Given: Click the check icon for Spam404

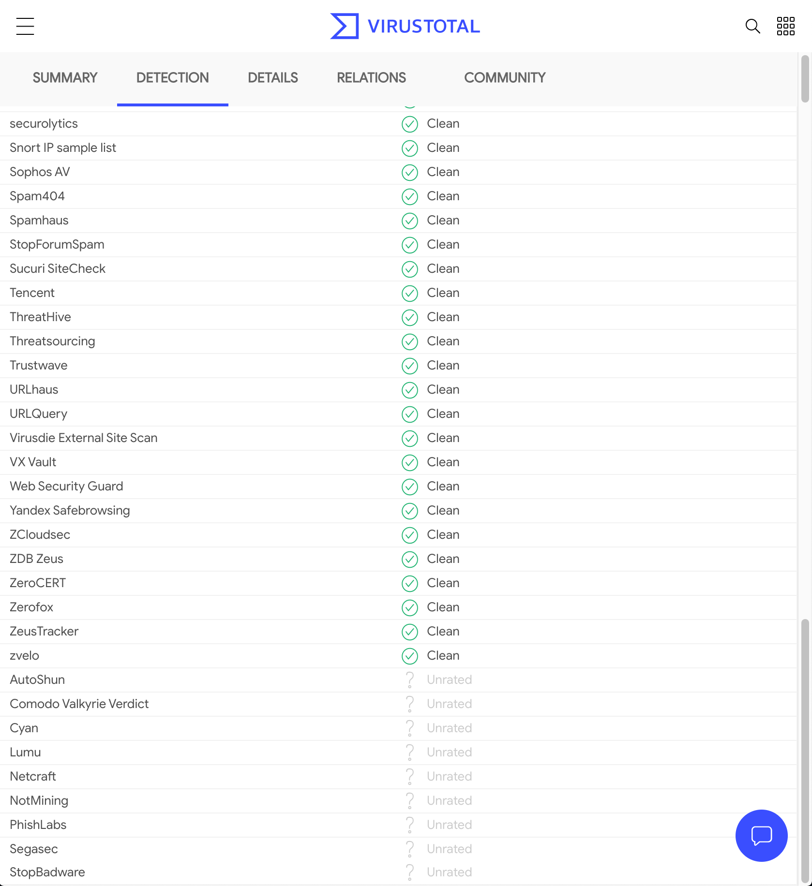Looking at the screenshot, I should click(x=410, y=196).
